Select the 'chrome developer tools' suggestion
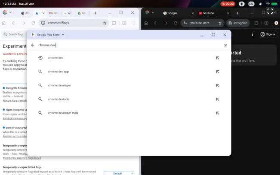The image size is (280, 175). click(63, 113)
